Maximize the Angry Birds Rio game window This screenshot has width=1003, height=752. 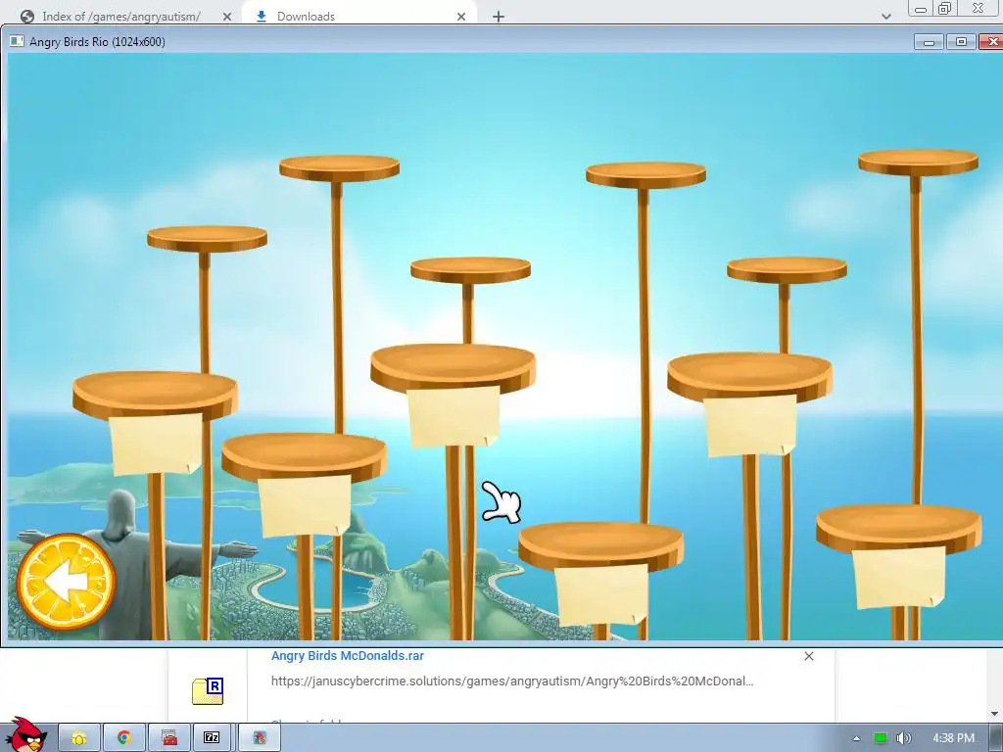point(960,42)
